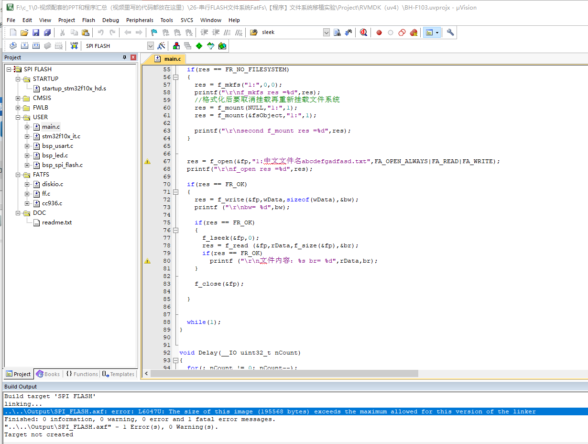Click the editor horizontal scrollbar
588x444 pixels.
point(284,373)
